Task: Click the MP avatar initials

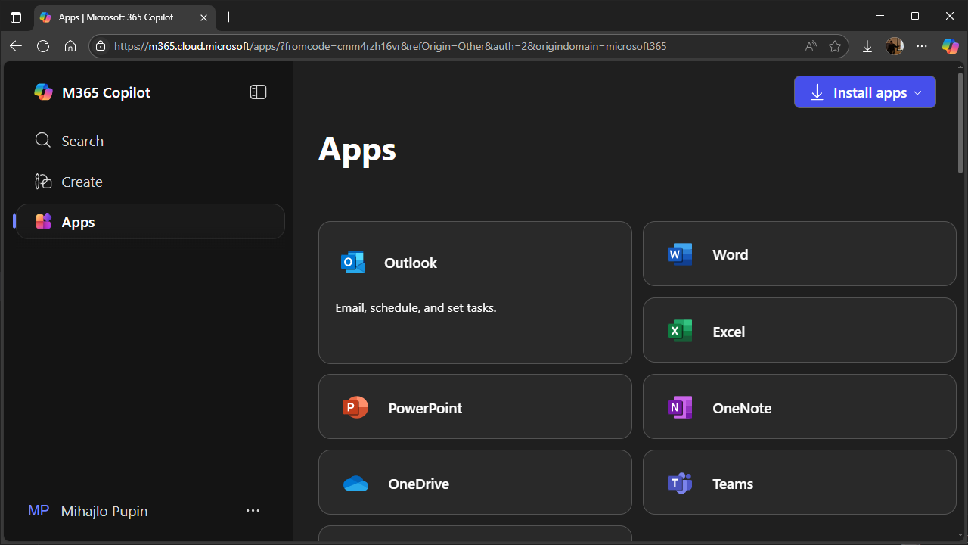Action: [39, 511]
